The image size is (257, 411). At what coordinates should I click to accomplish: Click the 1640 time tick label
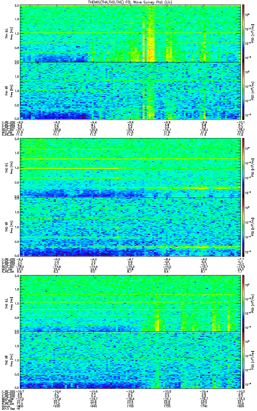(x=93, y=406)
